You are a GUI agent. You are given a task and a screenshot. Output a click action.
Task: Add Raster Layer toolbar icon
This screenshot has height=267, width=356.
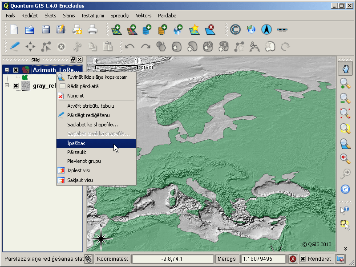132,30
